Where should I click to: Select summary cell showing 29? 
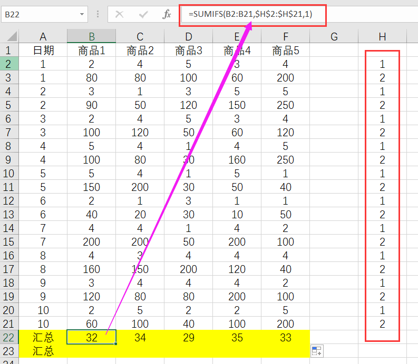(x=189, y=337)
